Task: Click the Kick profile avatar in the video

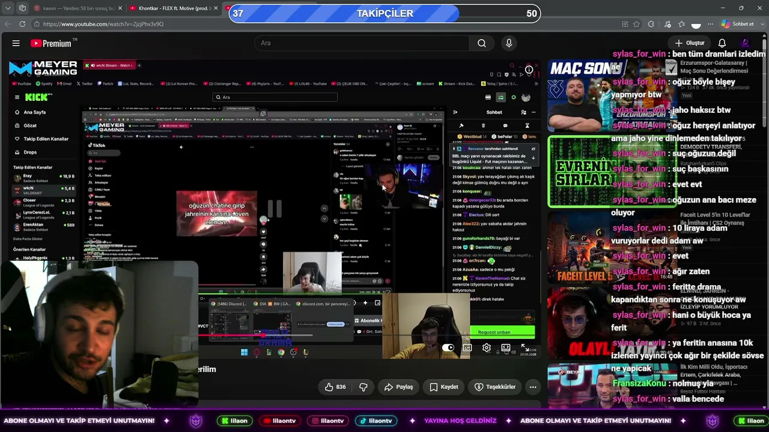Action: (526, 97)
